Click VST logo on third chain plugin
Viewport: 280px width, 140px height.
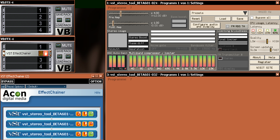[x=14, y=134]
